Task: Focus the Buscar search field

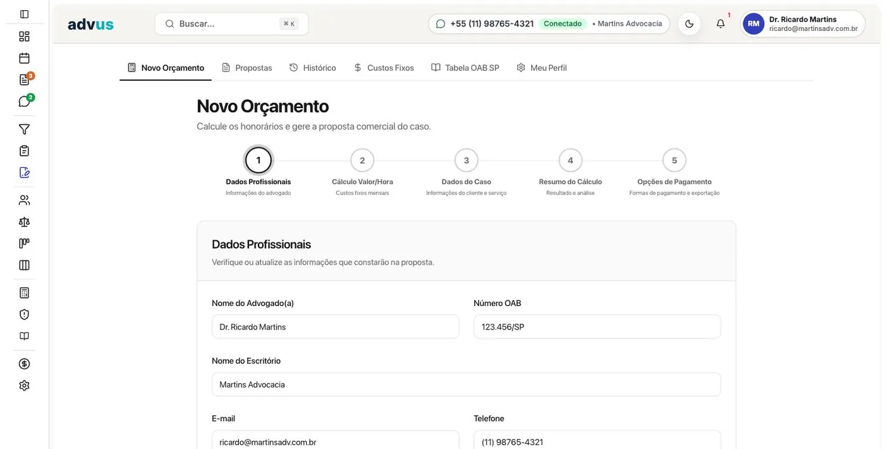Action: coord(231,24)
